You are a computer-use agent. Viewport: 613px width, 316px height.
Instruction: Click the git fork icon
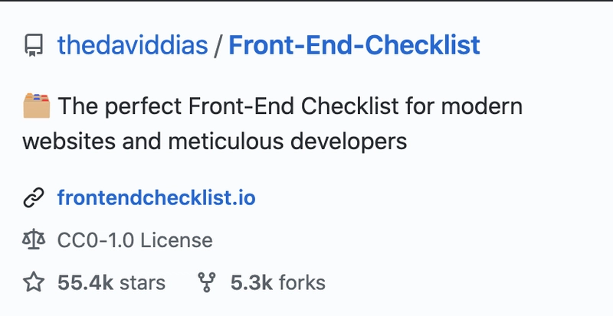pos(207,282)
